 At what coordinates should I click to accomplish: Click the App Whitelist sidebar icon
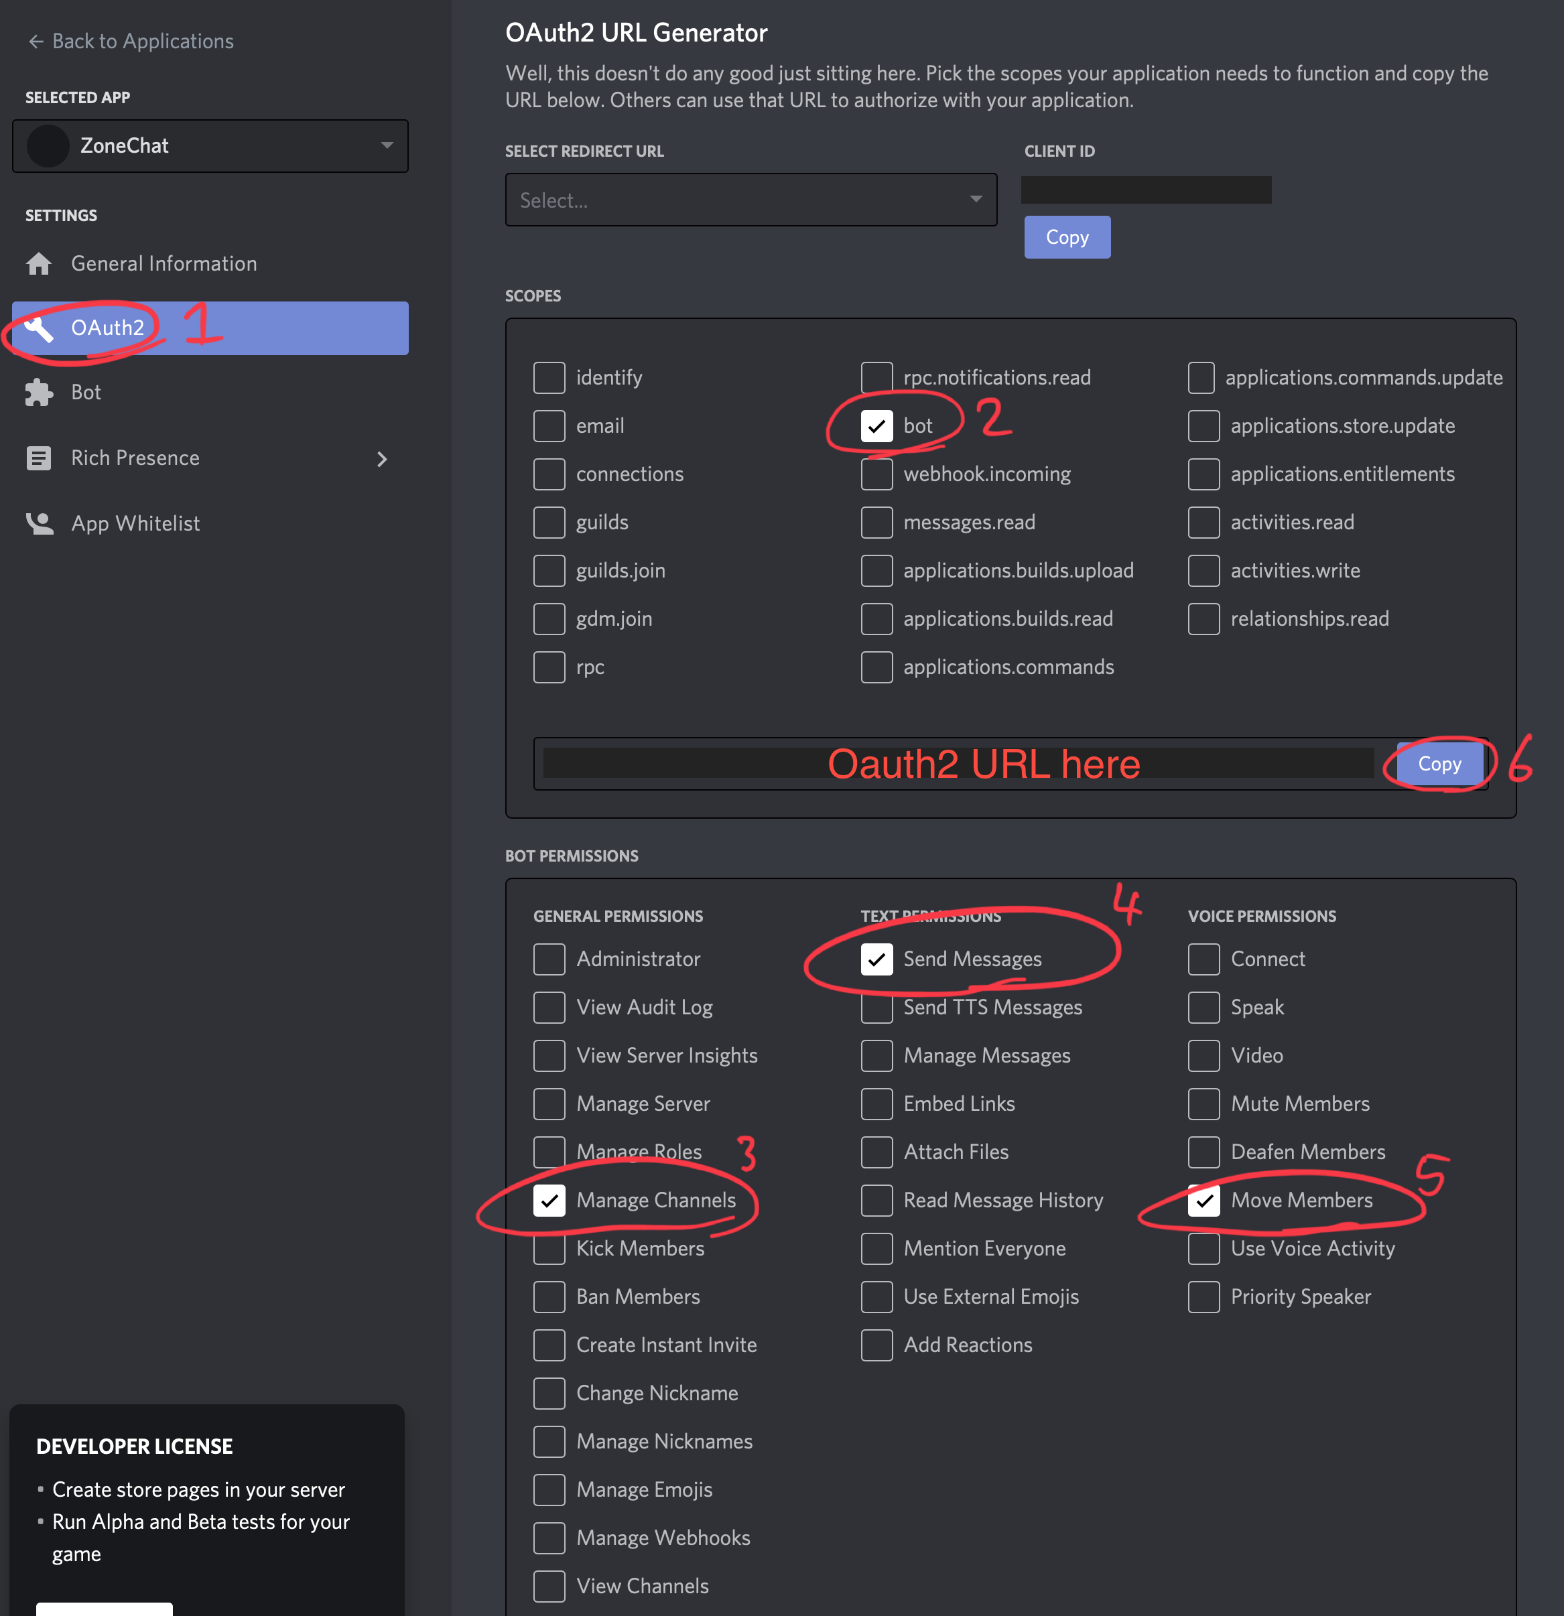pyautogui.click(x=40, y=523)
